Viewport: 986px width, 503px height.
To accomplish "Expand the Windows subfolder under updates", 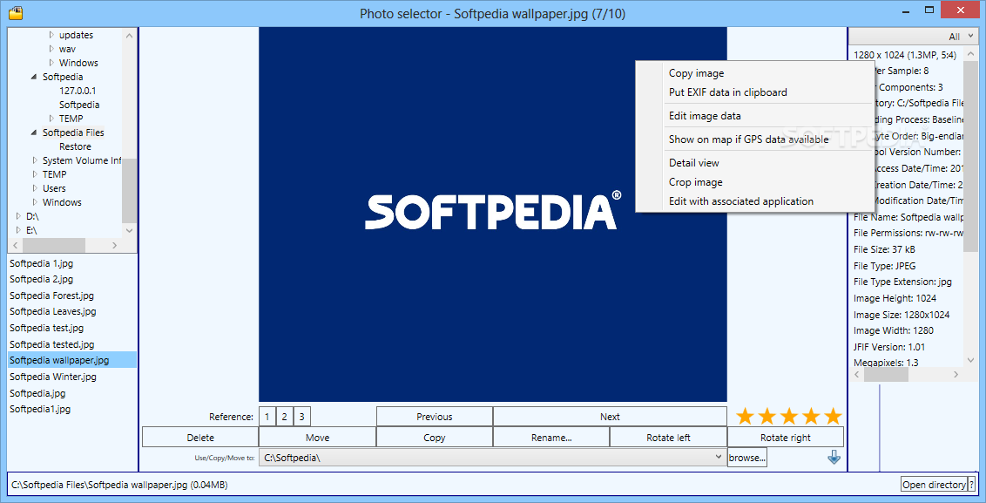I will click(51, 62).
